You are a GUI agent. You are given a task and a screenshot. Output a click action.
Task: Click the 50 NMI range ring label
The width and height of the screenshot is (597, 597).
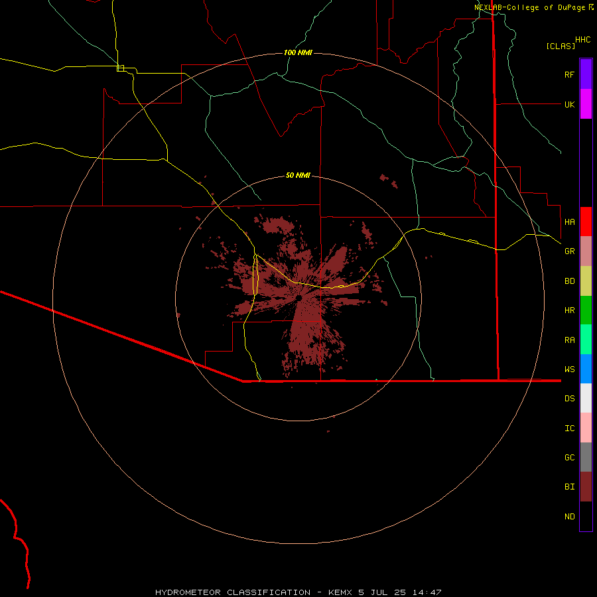tap(298, 175)
